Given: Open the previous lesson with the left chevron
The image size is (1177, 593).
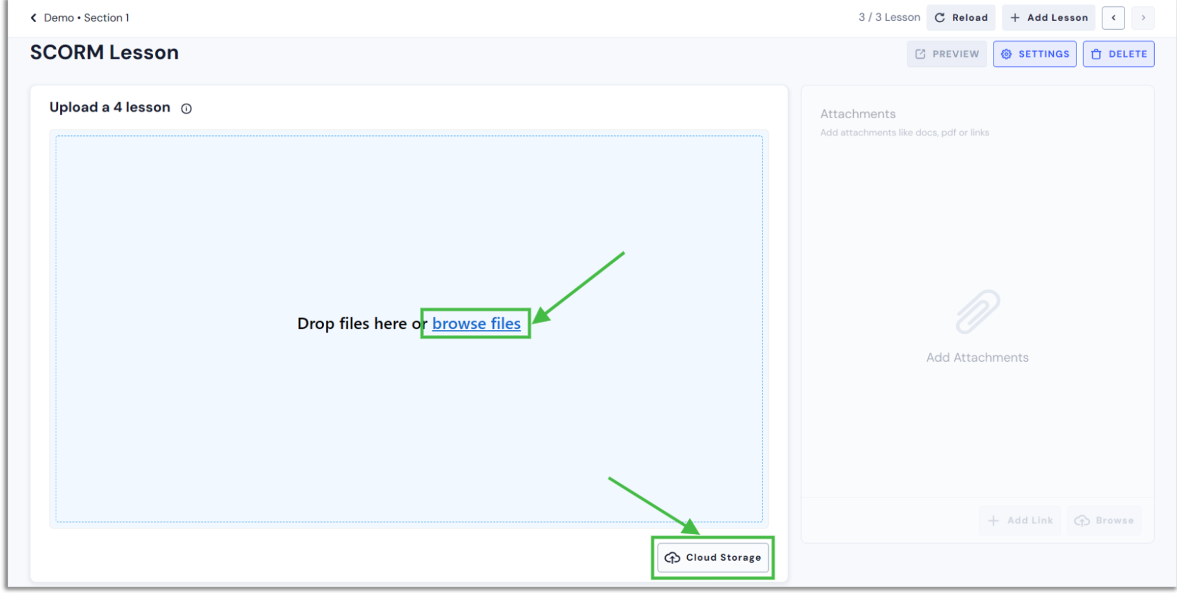Looking at the screenshot, I should [1113, 18].
